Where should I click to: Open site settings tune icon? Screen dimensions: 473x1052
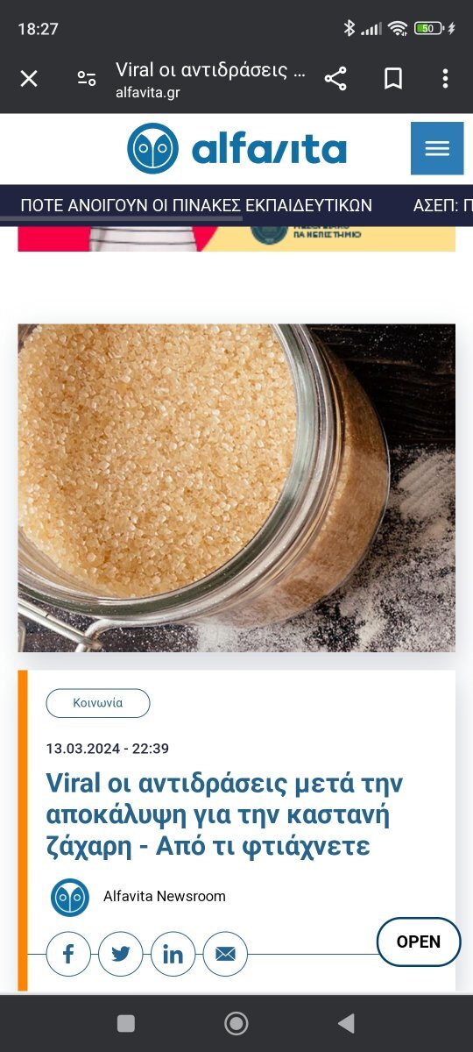87,79
